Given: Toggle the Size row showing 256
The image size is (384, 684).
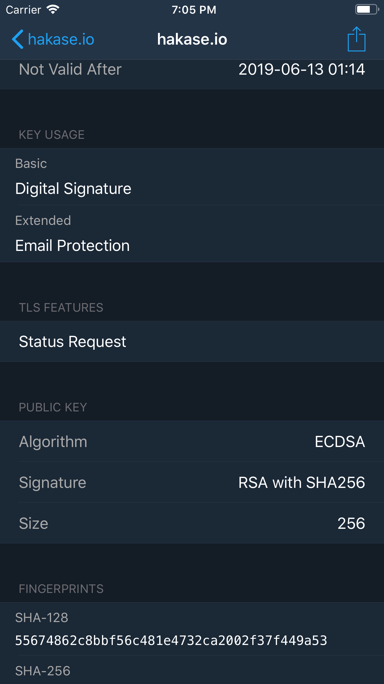Looking at the screenshot, I should pos(192,523).
